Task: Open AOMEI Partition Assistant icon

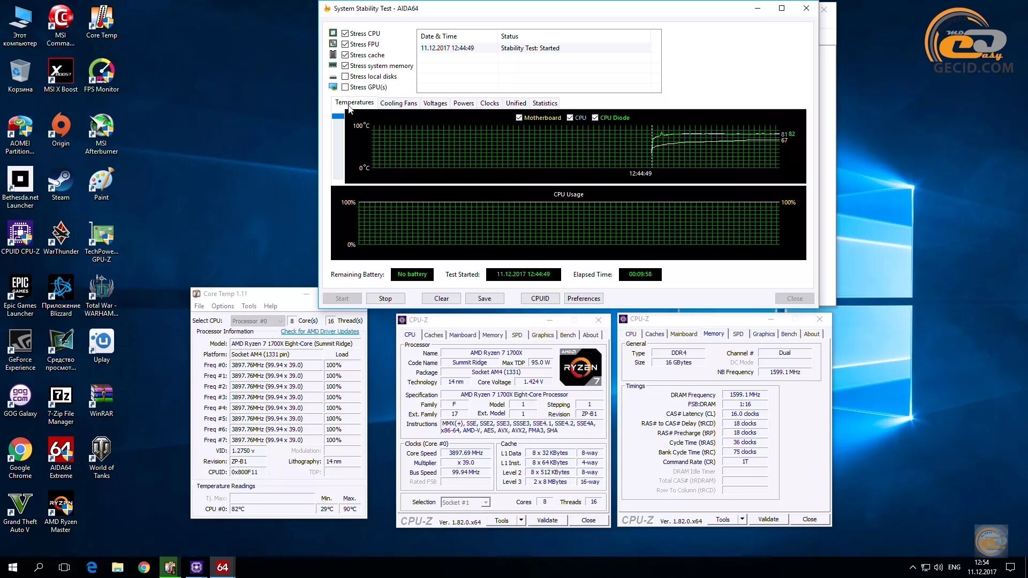Action: tap(20, 134)
